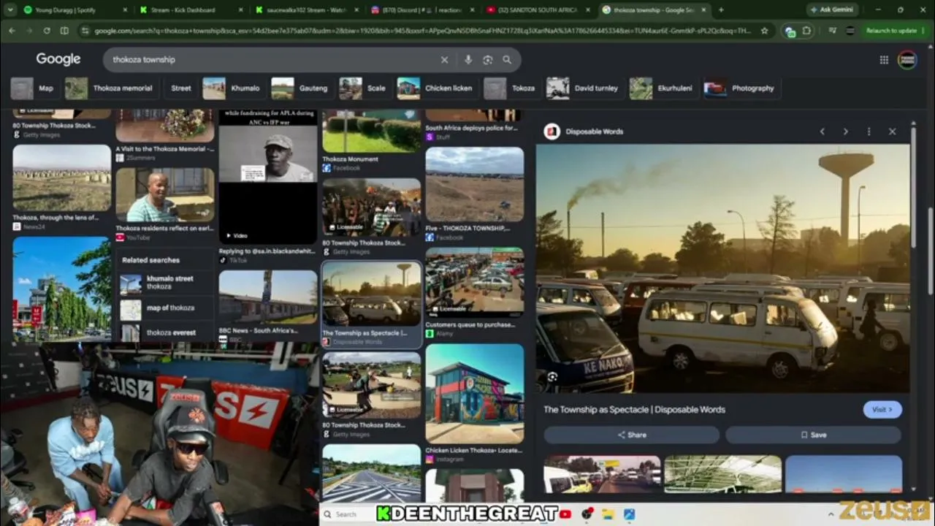Show next image in preview panel
The width and height of the screenshot is (935, 526).
(846, 131)
